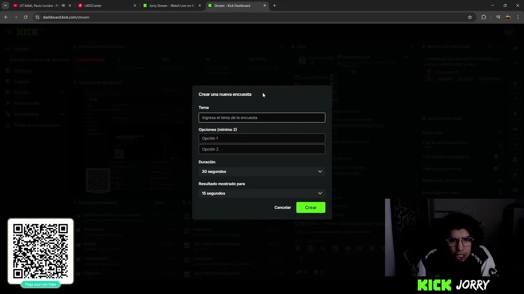Image resolution: width=524 pixels, height=294 pixels.
Task: Mute the LIT killah tab audio icon
Action: [63, 6]
